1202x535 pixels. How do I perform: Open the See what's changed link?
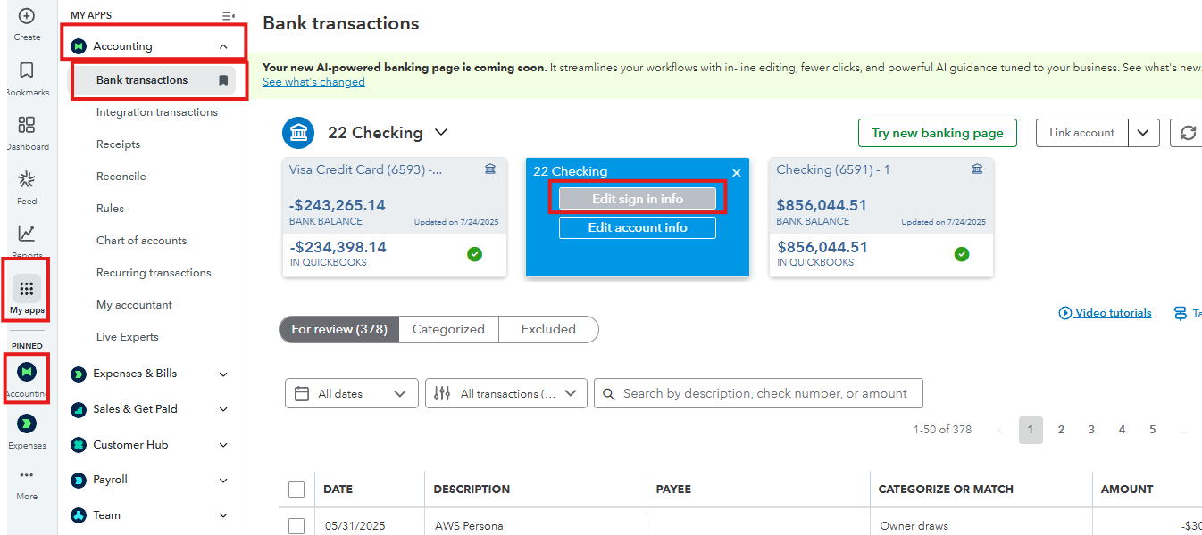(x=313, y=82)
